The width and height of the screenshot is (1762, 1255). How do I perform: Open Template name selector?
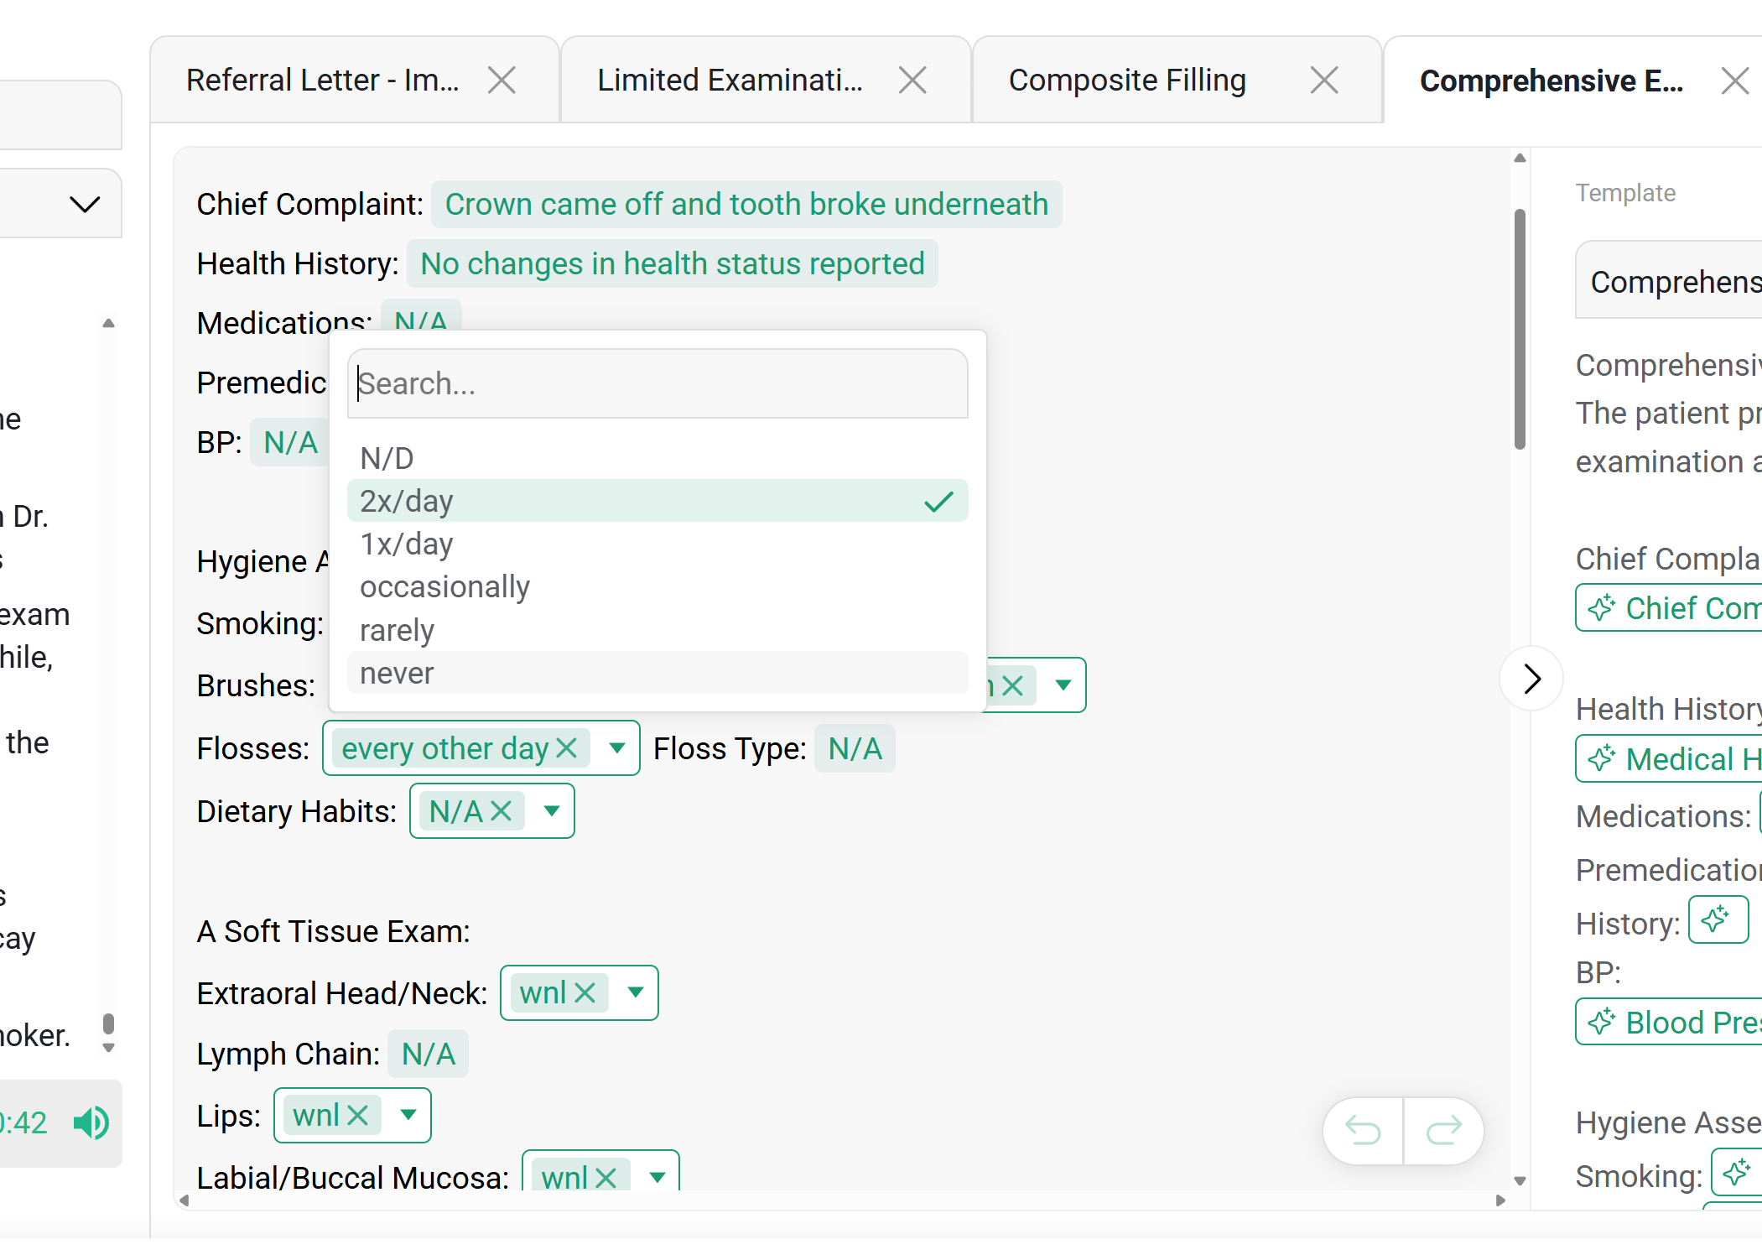(x=1669, y=280)
